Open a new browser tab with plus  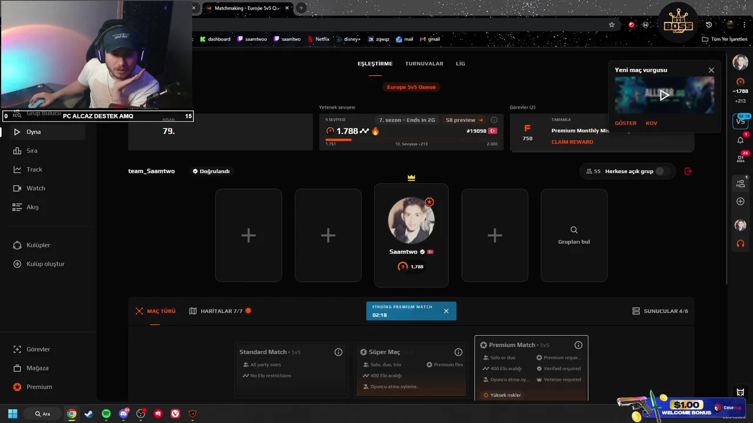301,8
